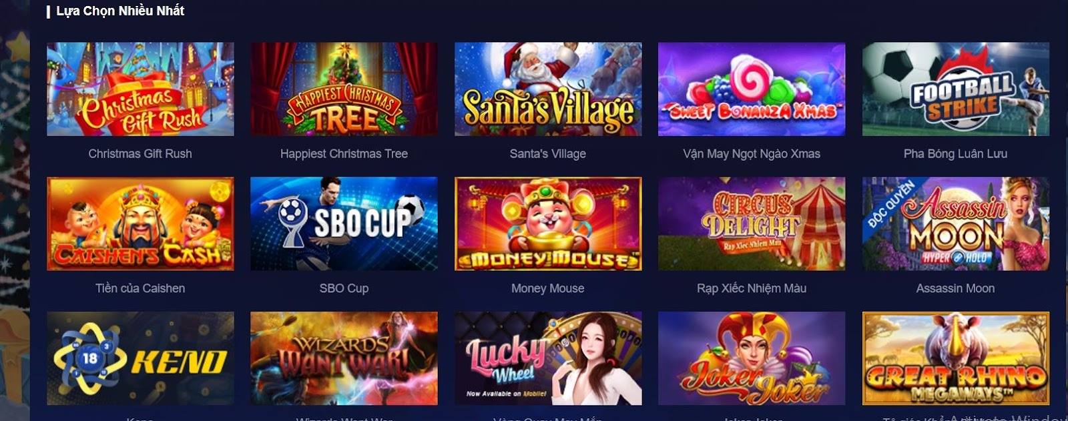Select the 'Rạp Xiếc Nhiệm Màu' title link
1068x421 pixels.
point(752,288)
